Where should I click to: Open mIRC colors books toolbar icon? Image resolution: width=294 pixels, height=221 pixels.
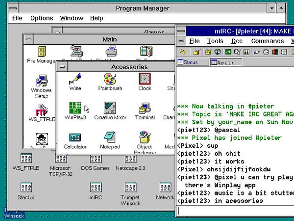click(x=275, y=52)
